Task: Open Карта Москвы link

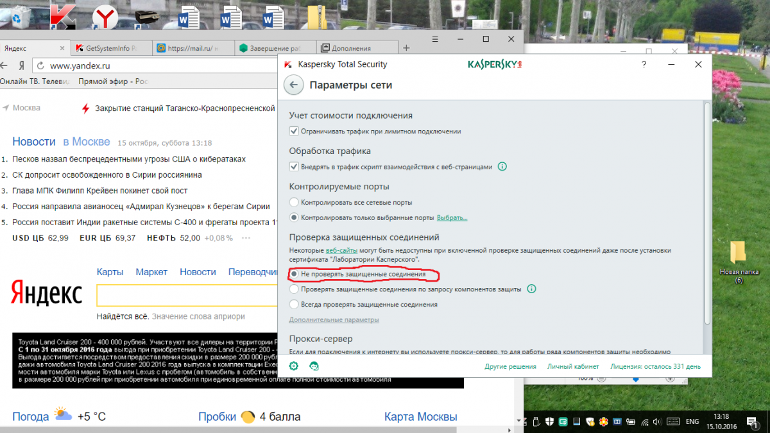Action: (x=421, y=416)
